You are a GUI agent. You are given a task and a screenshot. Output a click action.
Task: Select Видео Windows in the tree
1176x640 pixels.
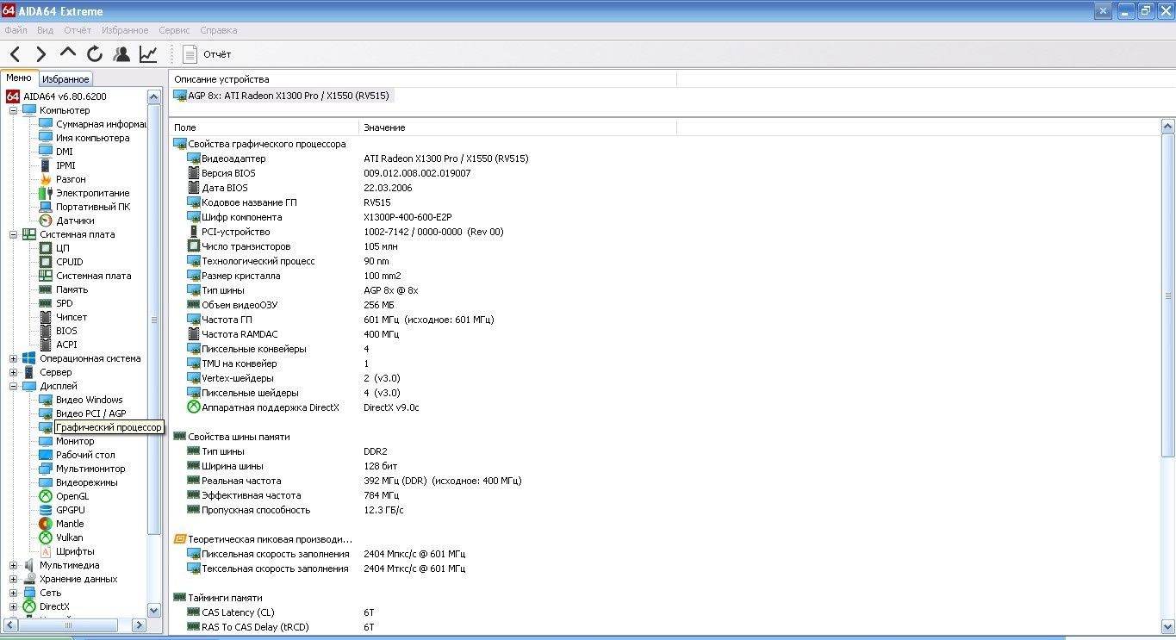click(90, 400)
